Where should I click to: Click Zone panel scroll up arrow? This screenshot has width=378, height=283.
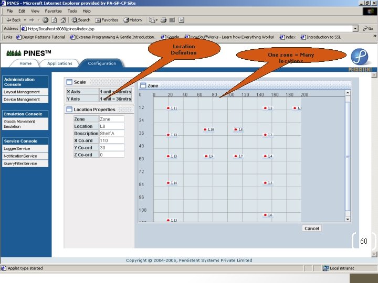coord(348,93)
